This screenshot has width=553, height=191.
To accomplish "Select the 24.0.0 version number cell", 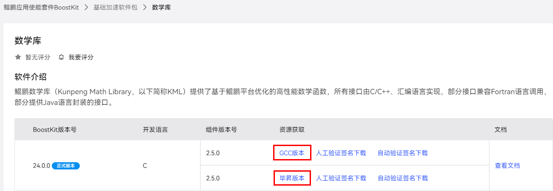I will (x=41, y=165).
